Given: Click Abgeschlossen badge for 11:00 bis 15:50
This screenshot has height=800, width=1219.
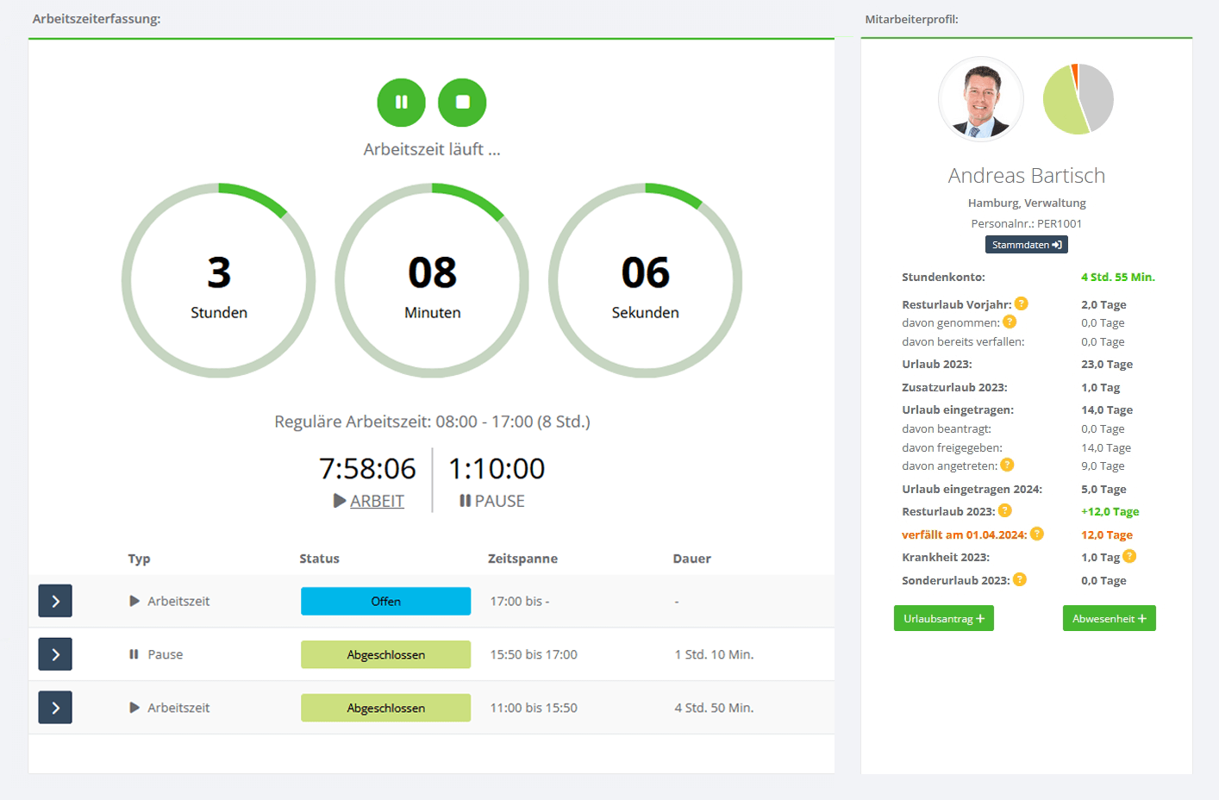Looking at the screenshot, I should [385, 708].
